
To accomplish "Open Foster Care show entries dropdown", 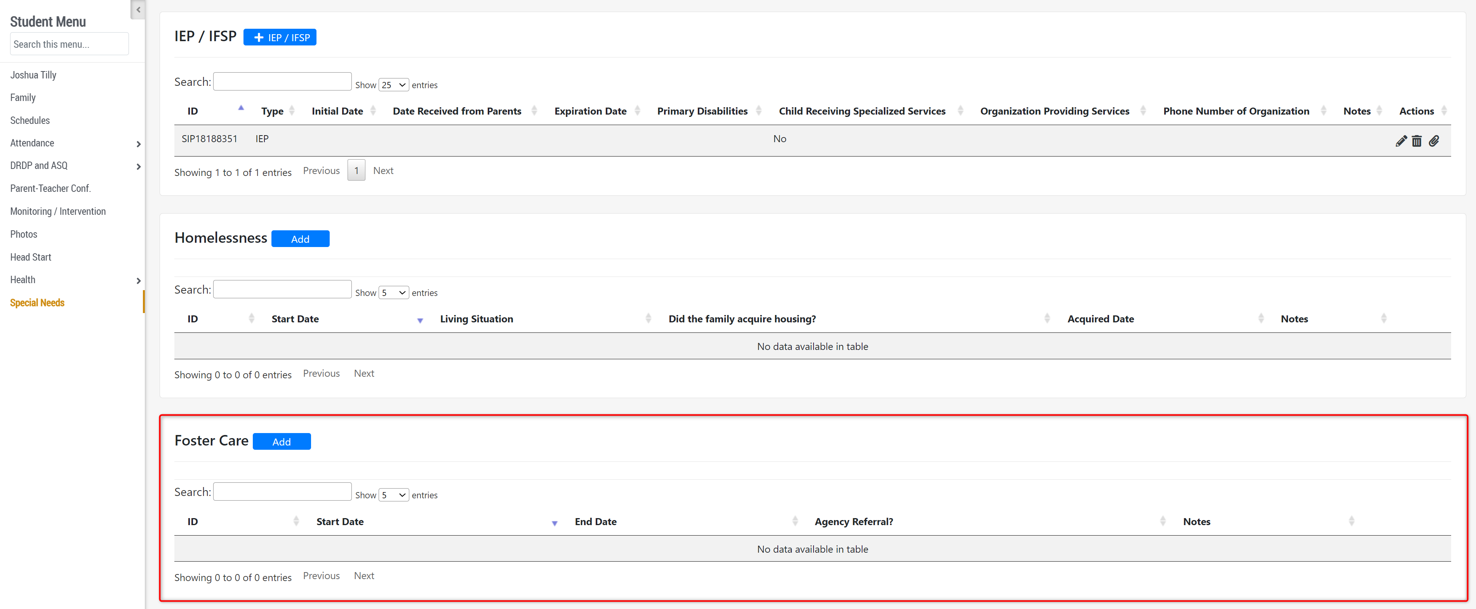I will point(394,495).
